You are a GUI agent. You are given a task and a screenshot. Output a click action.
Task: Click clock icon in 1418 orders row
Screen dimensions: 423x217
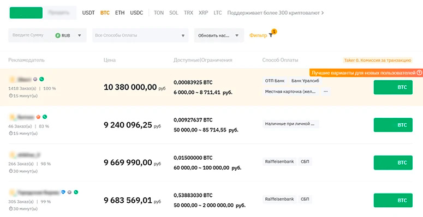coord(10,96)
